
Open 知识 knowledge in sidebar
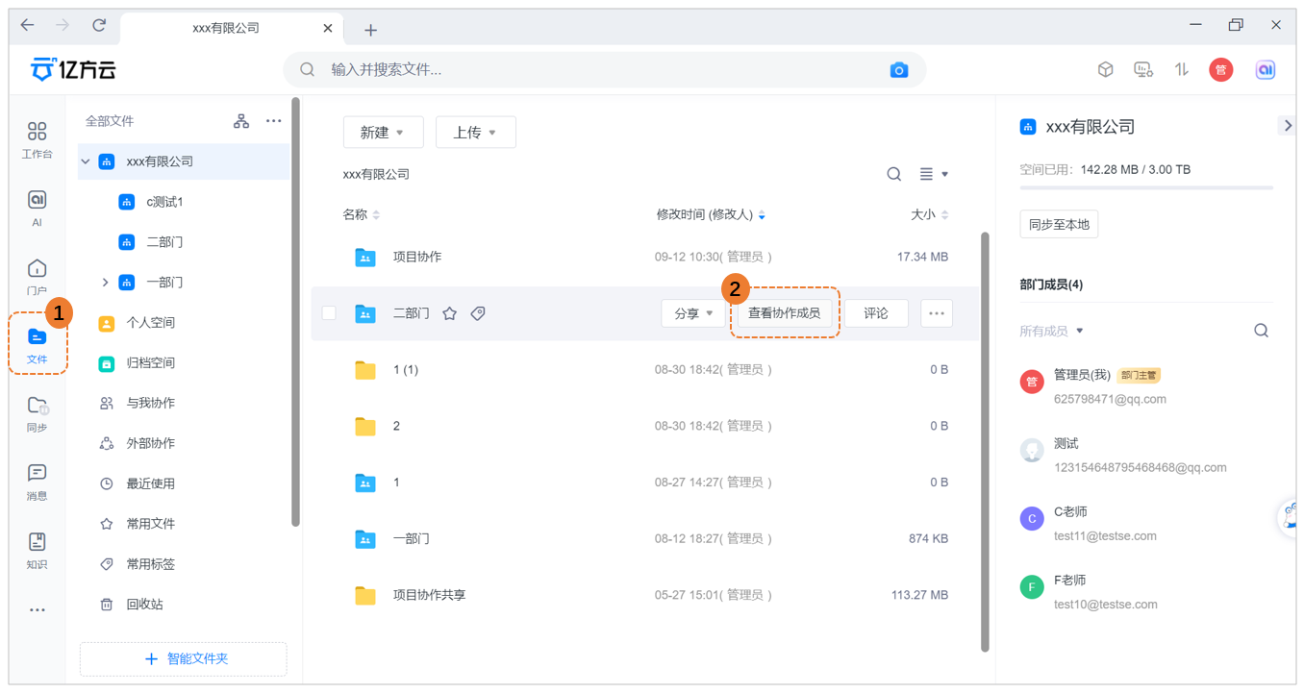click(x=37, y=550)
